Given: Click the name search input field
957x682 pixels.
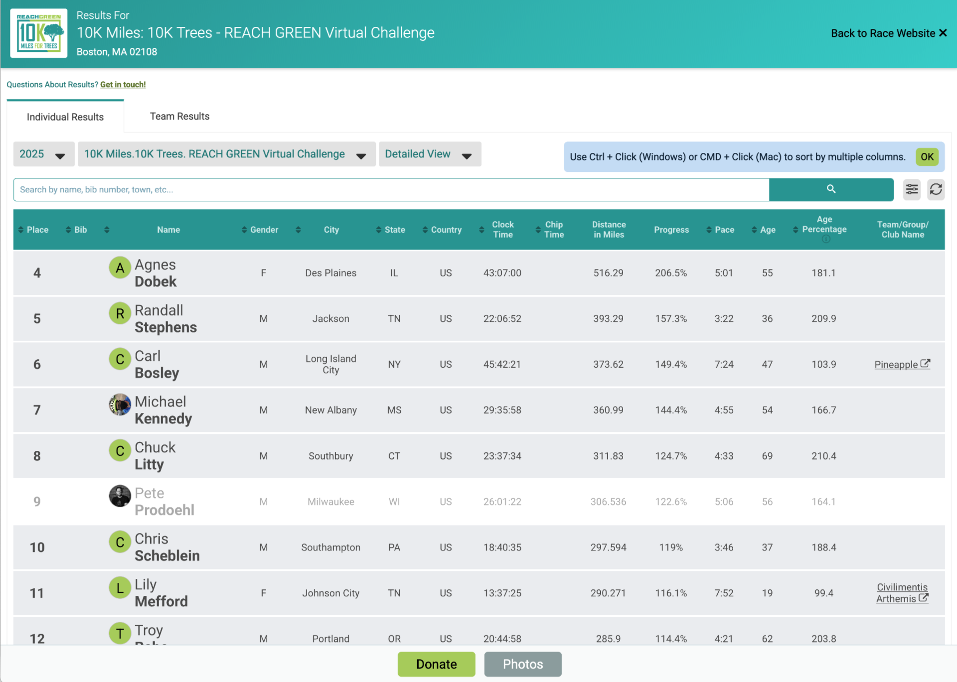Looking at the screenshot, I should click(x=391, y=190).
